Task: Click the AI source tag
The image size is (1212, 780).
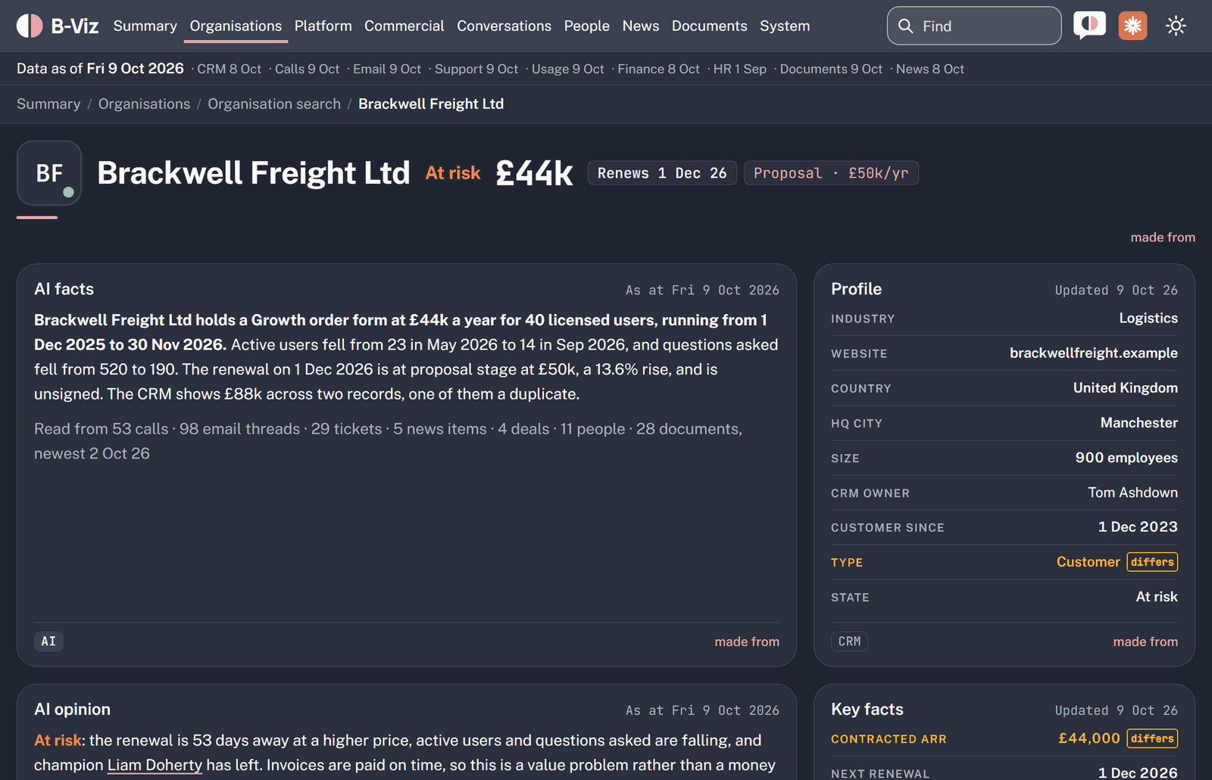Action: [x=48, y=642]
